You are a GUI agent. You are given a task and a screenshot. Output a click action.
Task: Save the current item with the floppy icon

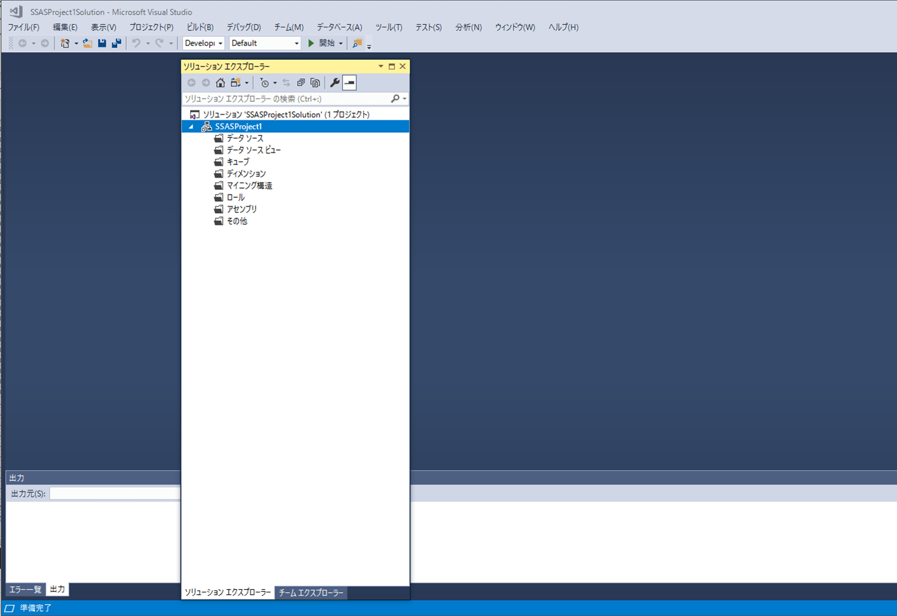tap(102, 43)
